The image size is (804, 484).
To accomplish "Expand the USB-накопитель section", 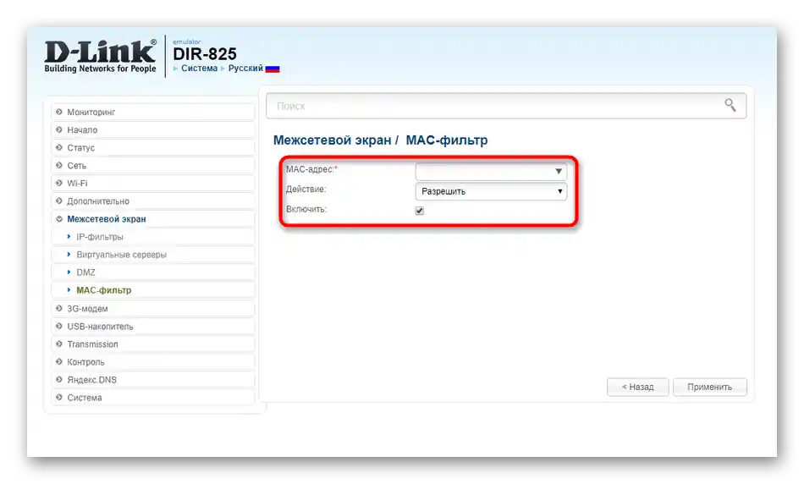I will (153, 327).
